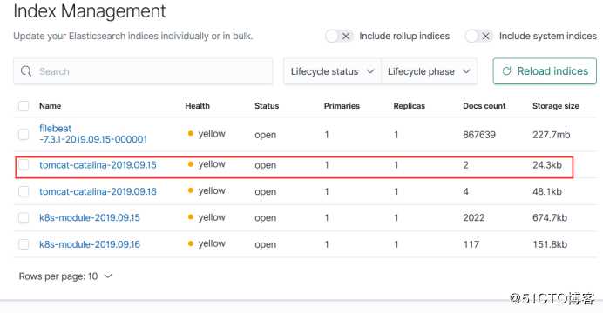Sort by Storage size column header

point(556,106)
